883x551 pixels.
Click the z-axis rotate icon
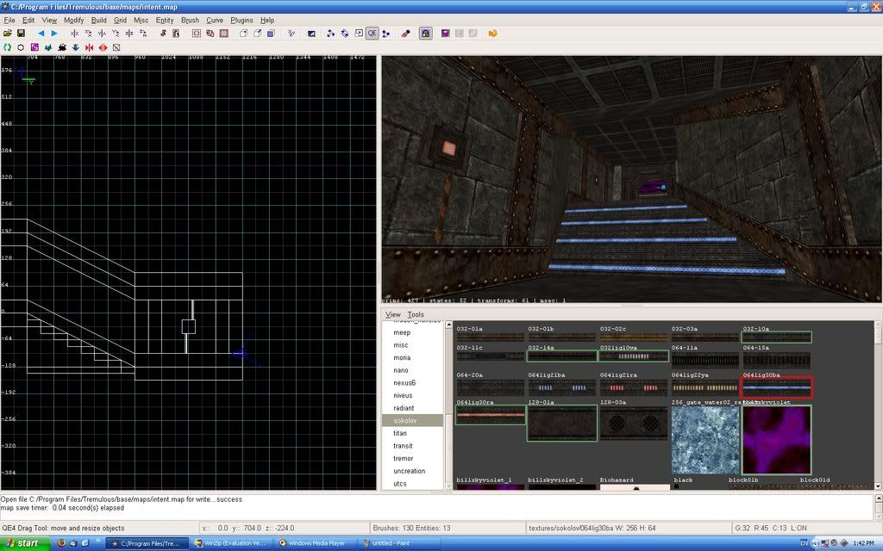pos(143,34)
